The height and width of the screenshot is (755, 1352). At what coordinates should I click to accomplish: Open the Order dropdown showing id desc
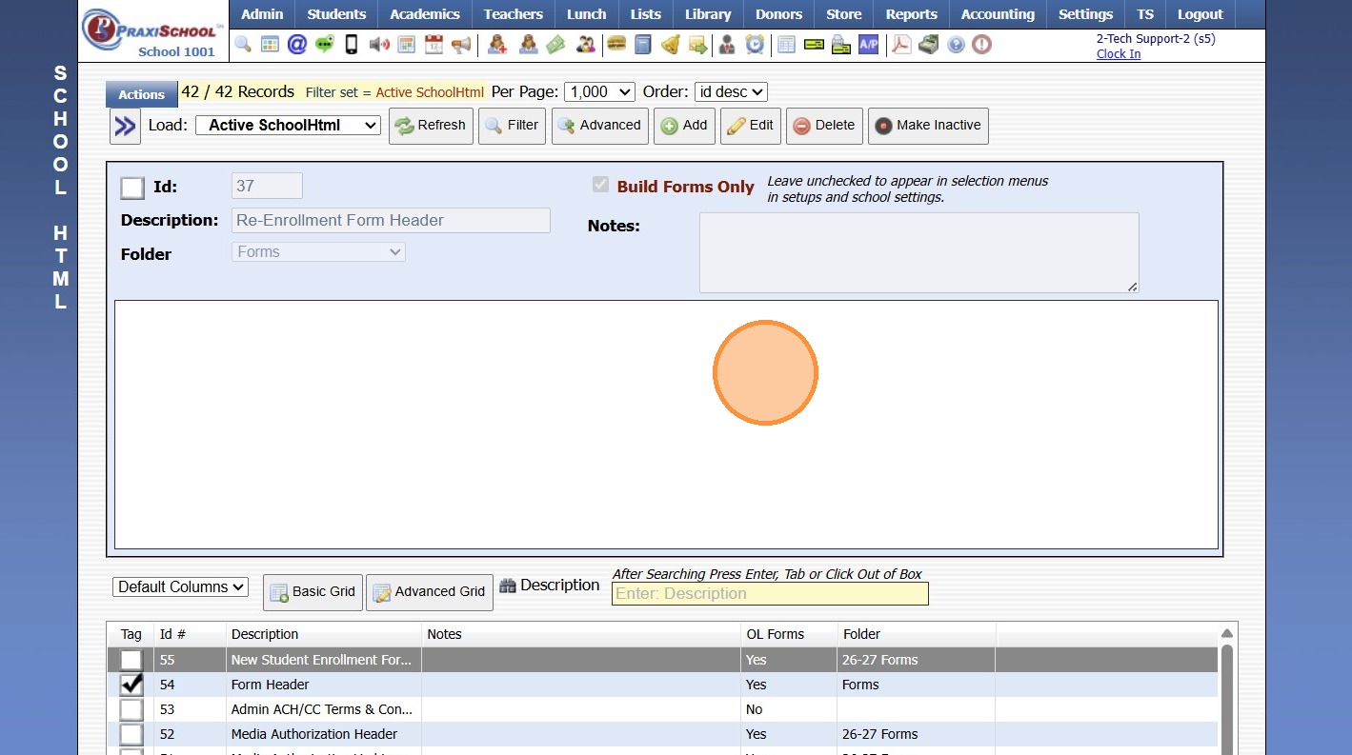(x=731, y=91)
